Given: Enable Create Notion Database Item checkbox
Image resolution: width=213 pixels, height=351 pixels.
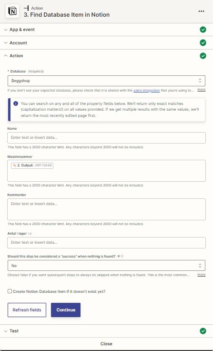Looking at the screenshot, I should pyautogui.click(x=10, y=291).
